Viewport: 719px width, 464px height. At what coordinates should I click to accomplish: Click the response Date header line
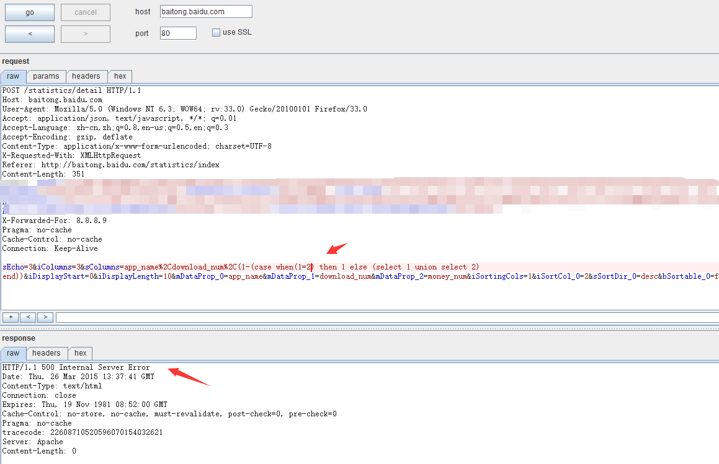coord(78,377)
